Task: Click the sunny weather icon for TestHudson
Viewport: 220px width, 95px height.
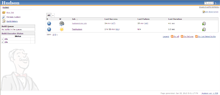Action: 62,29
